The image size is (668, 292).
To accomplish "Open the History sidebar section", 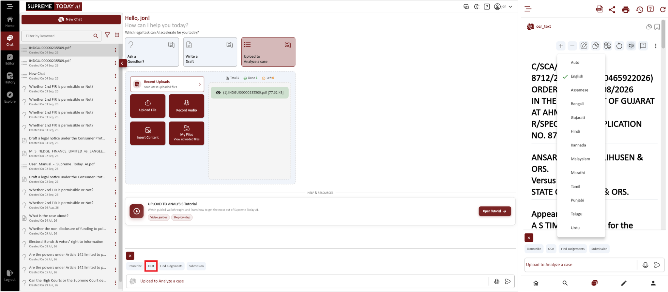I will click(x=10, y=79).
